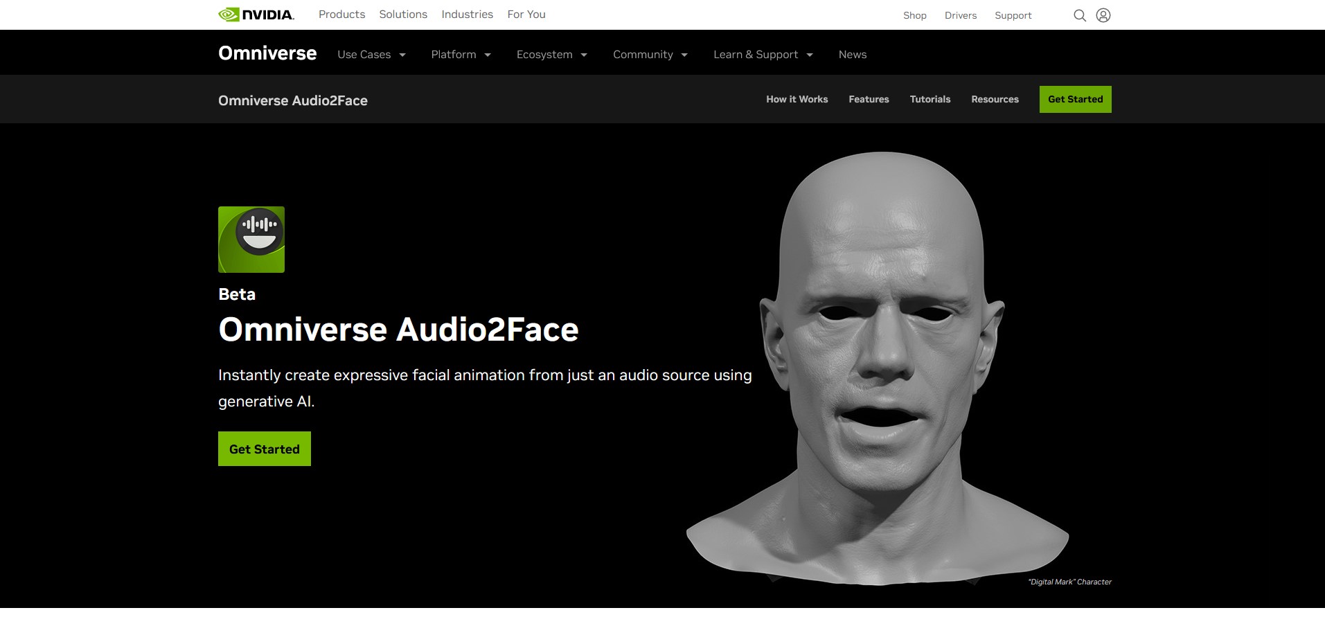The height and width of the screenshot is (635, 1325).
Task: Open the Industries menu
Action: (468, 15)
